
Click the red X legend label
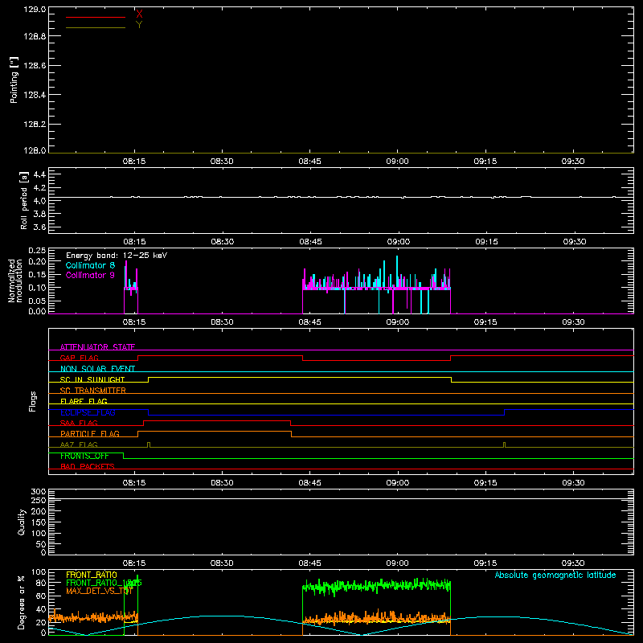coord(139,14)
